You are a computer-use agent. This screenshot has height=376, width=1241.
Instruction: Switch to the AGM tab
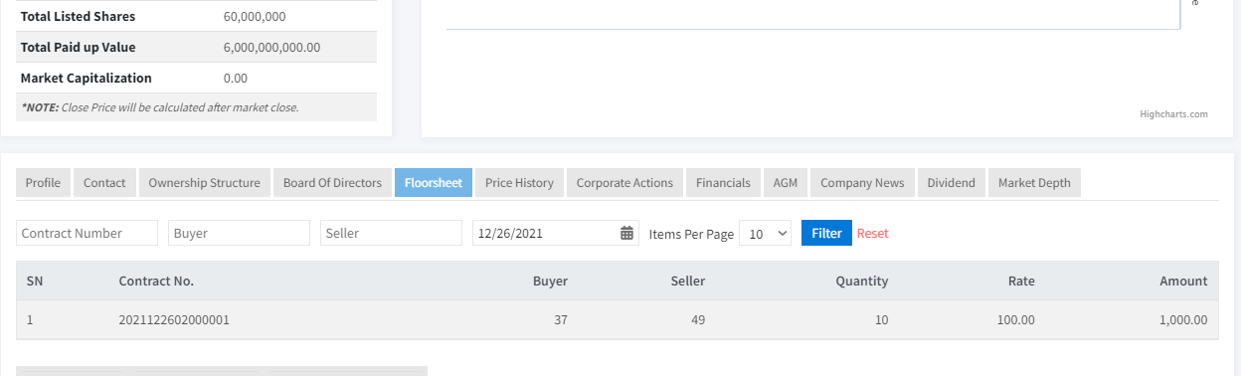pyautogui.click(x=786, y=183)
